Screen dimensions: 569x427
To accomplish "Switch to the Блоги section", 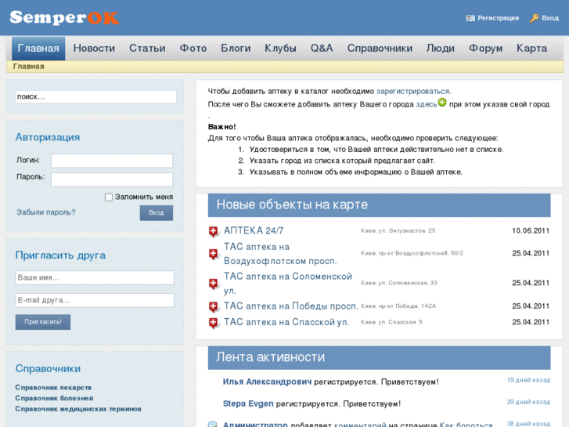I will pos(236,49).
